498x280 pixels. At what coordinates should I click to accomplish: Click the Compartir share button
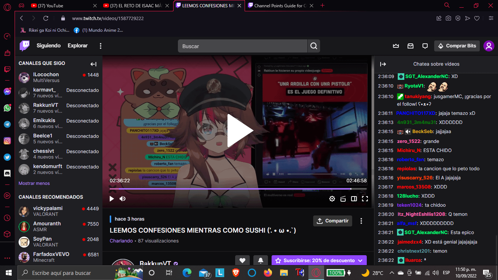click(333, 221)
